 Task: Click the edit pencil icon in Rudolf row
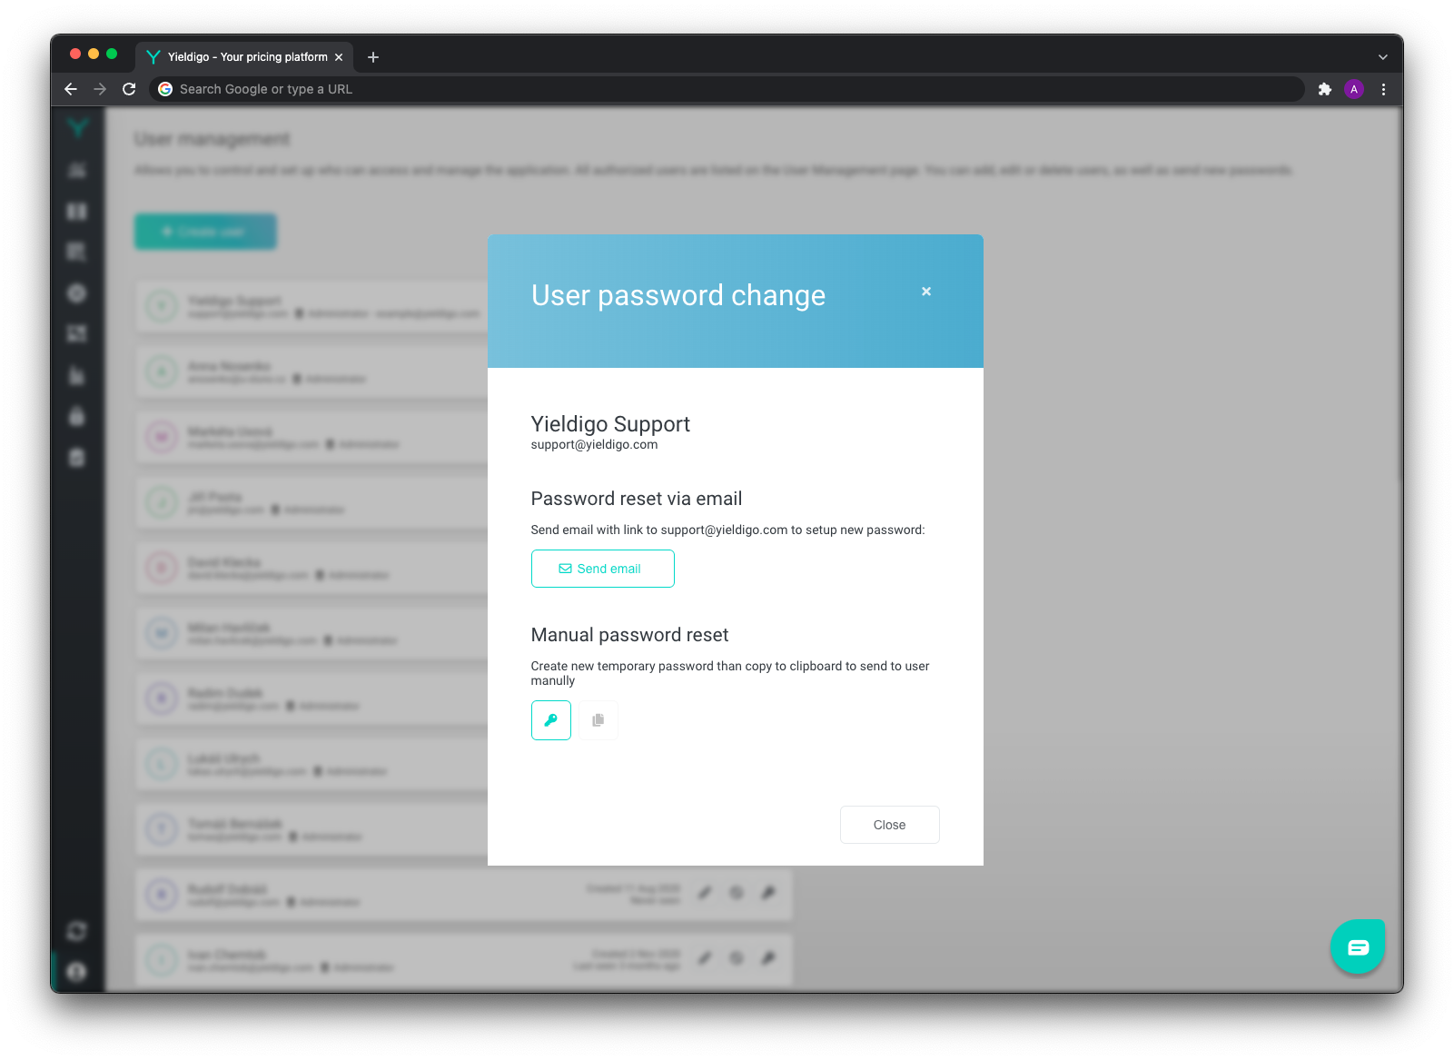705,893
